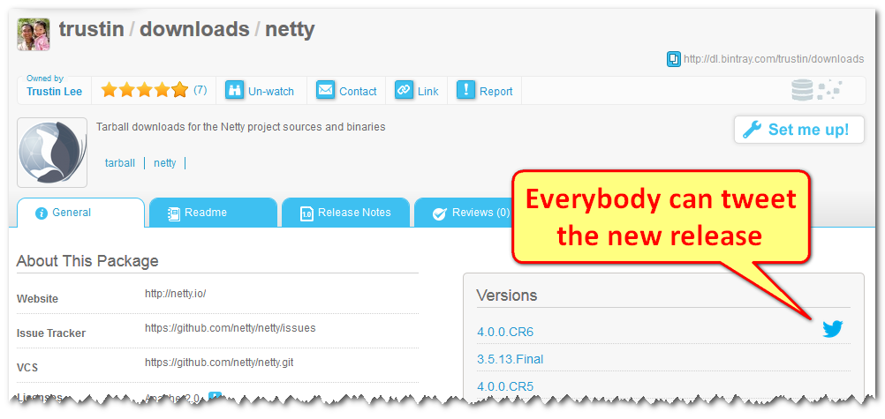This screenshot has height=419, width=885.
Task: Open the Readme tab
Action: pyautogui.click(x=205, y=213)
